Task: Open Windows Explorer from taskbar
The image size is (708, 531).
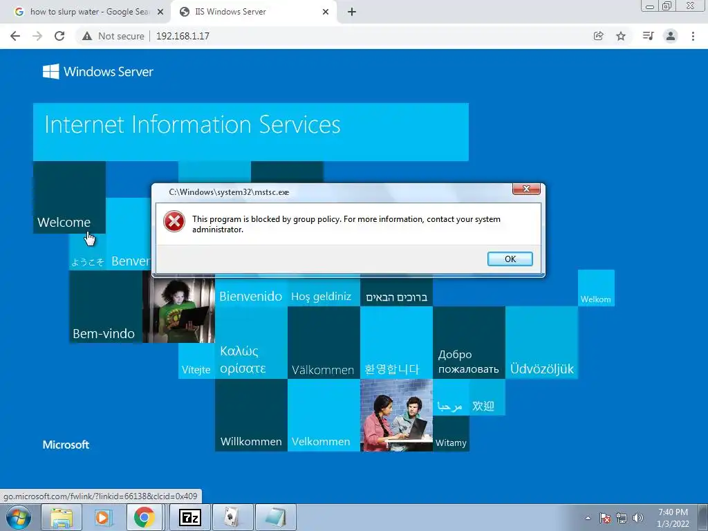Action: click(62, 517)
